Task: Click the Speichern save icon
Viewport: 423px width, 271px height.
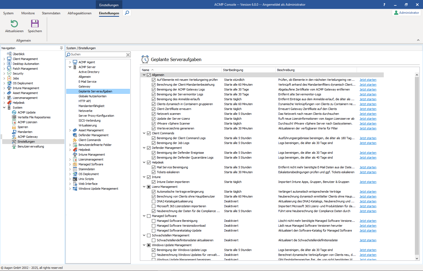Action: 35,24
